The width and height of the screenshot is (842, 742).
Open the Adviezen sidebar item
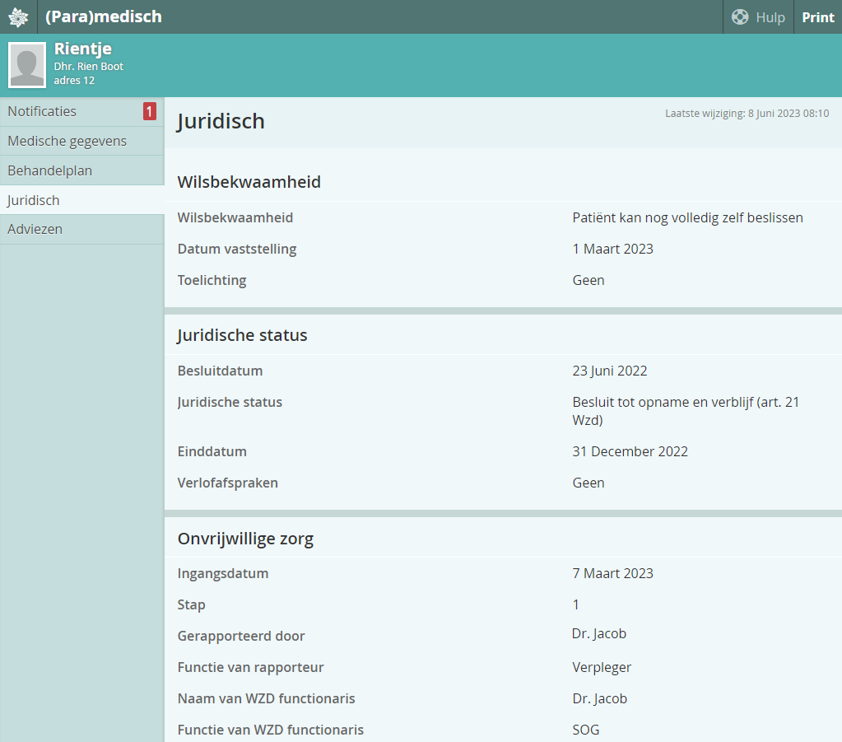[x=35, y=229]
